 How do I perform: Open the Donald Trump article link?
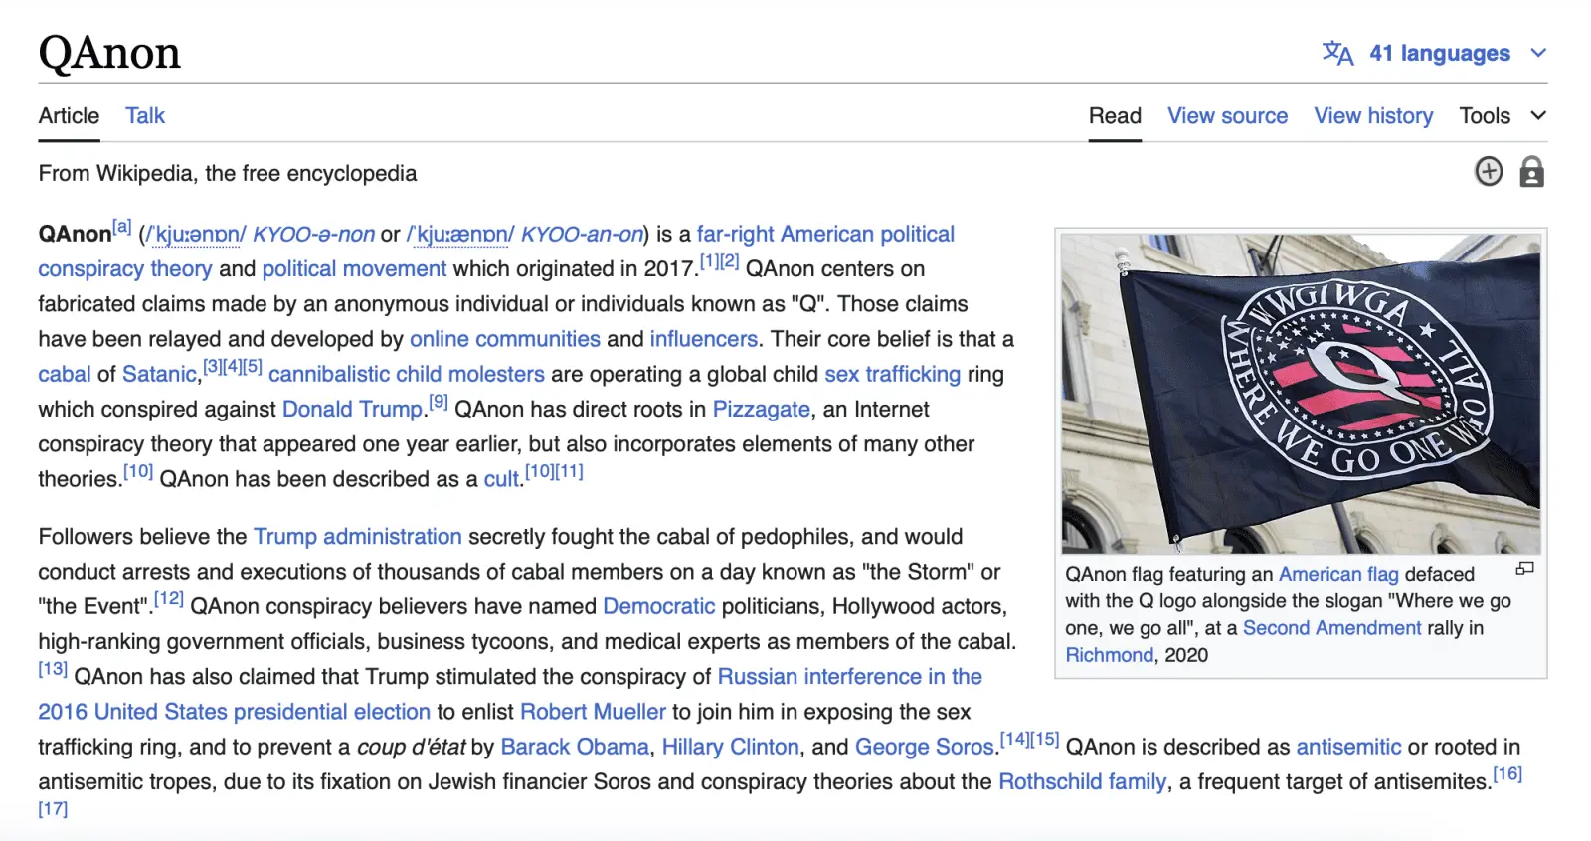click(352, 410)
